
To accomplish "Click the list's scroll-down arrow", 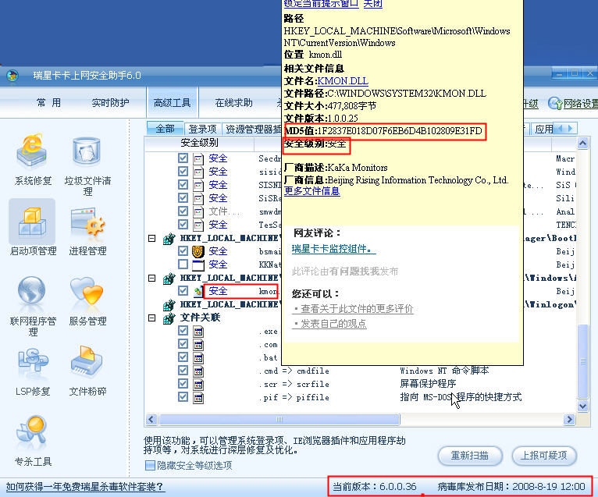I will click(582, 406).
